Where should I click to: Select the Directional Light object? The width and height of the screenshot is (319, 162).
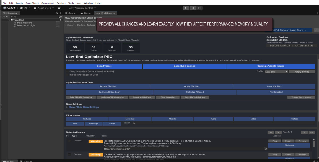[x=26, y=25]
